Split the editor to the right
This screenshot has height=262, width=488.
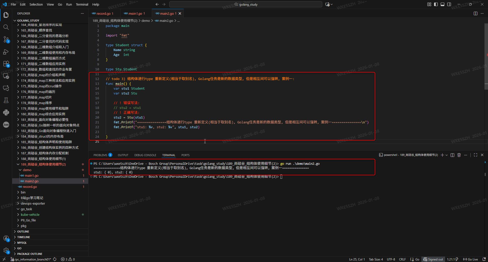[476, 13]
